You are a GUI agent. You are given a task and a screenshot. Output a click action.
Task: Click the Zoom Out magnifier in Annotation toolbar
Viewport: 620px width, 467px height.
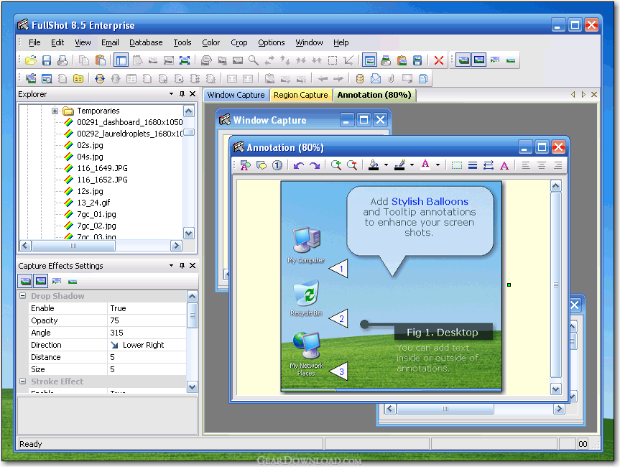click(x=352, y=165)
